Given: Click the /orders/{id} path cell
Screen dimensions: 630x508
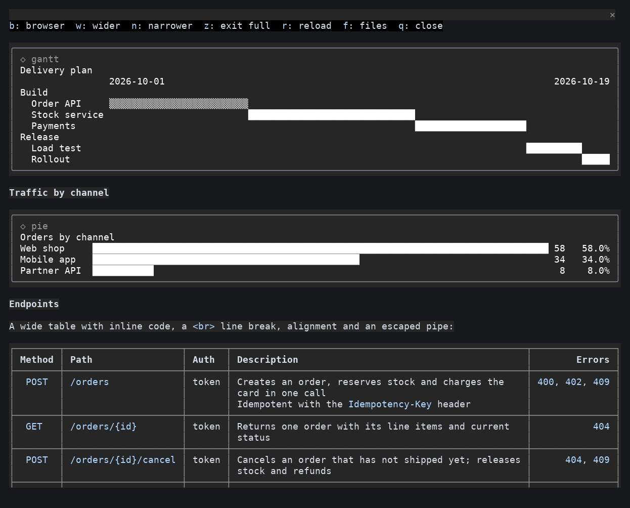Looking at the screenshot, I should tap(104, 427).
